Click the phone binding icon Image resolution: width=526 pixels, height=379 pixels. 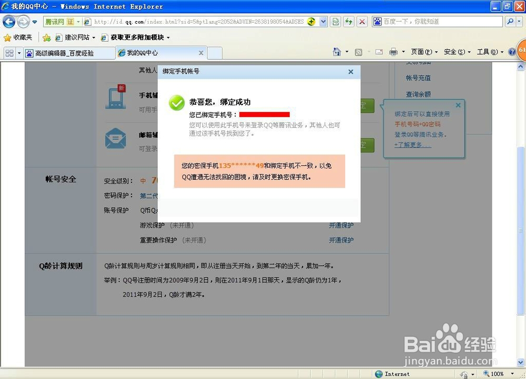pos(116,97)
